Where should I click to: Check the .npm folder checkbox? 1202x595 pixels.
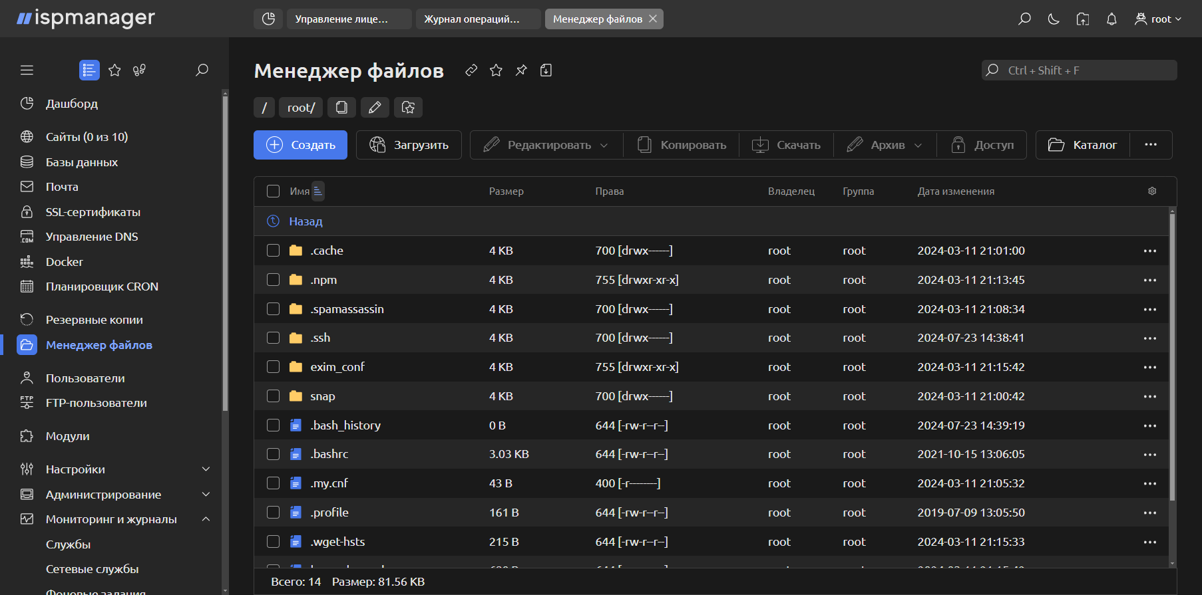click(273, 280)
